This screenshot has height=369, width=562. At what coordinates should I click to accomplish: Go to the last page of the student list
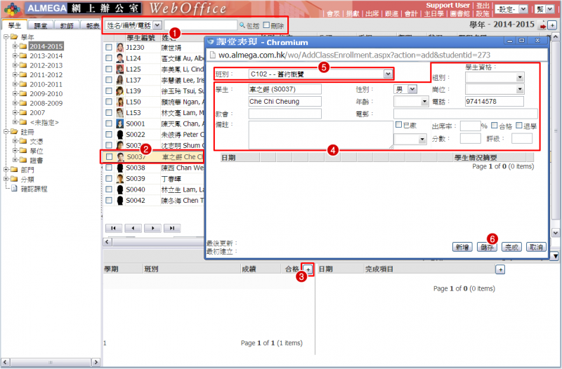(172, 228)
